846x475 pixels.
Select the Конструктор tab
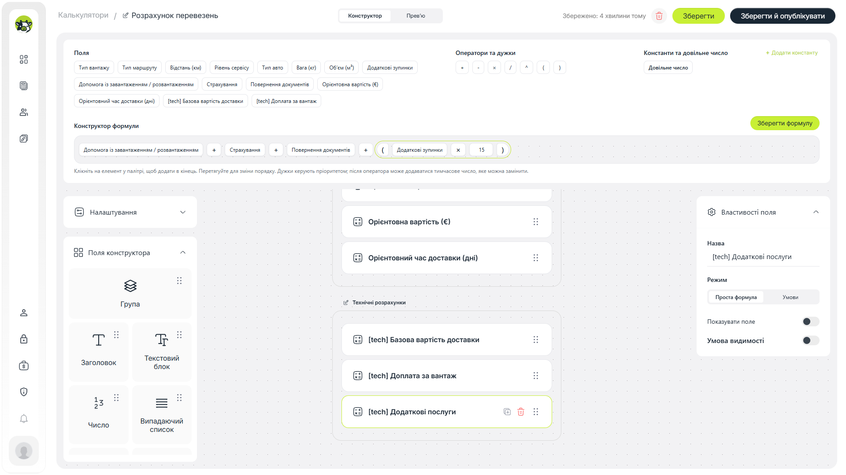click(365, 16)
